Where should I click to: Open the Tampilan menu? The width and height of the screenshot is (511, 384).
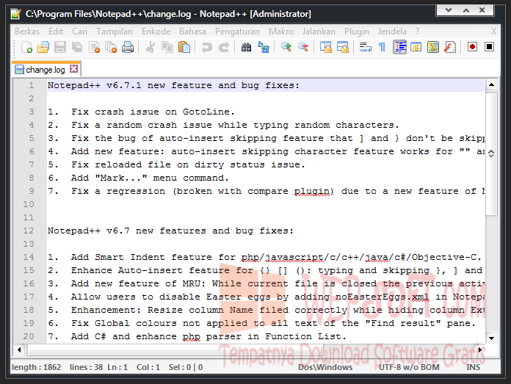[x=115, y=32]
